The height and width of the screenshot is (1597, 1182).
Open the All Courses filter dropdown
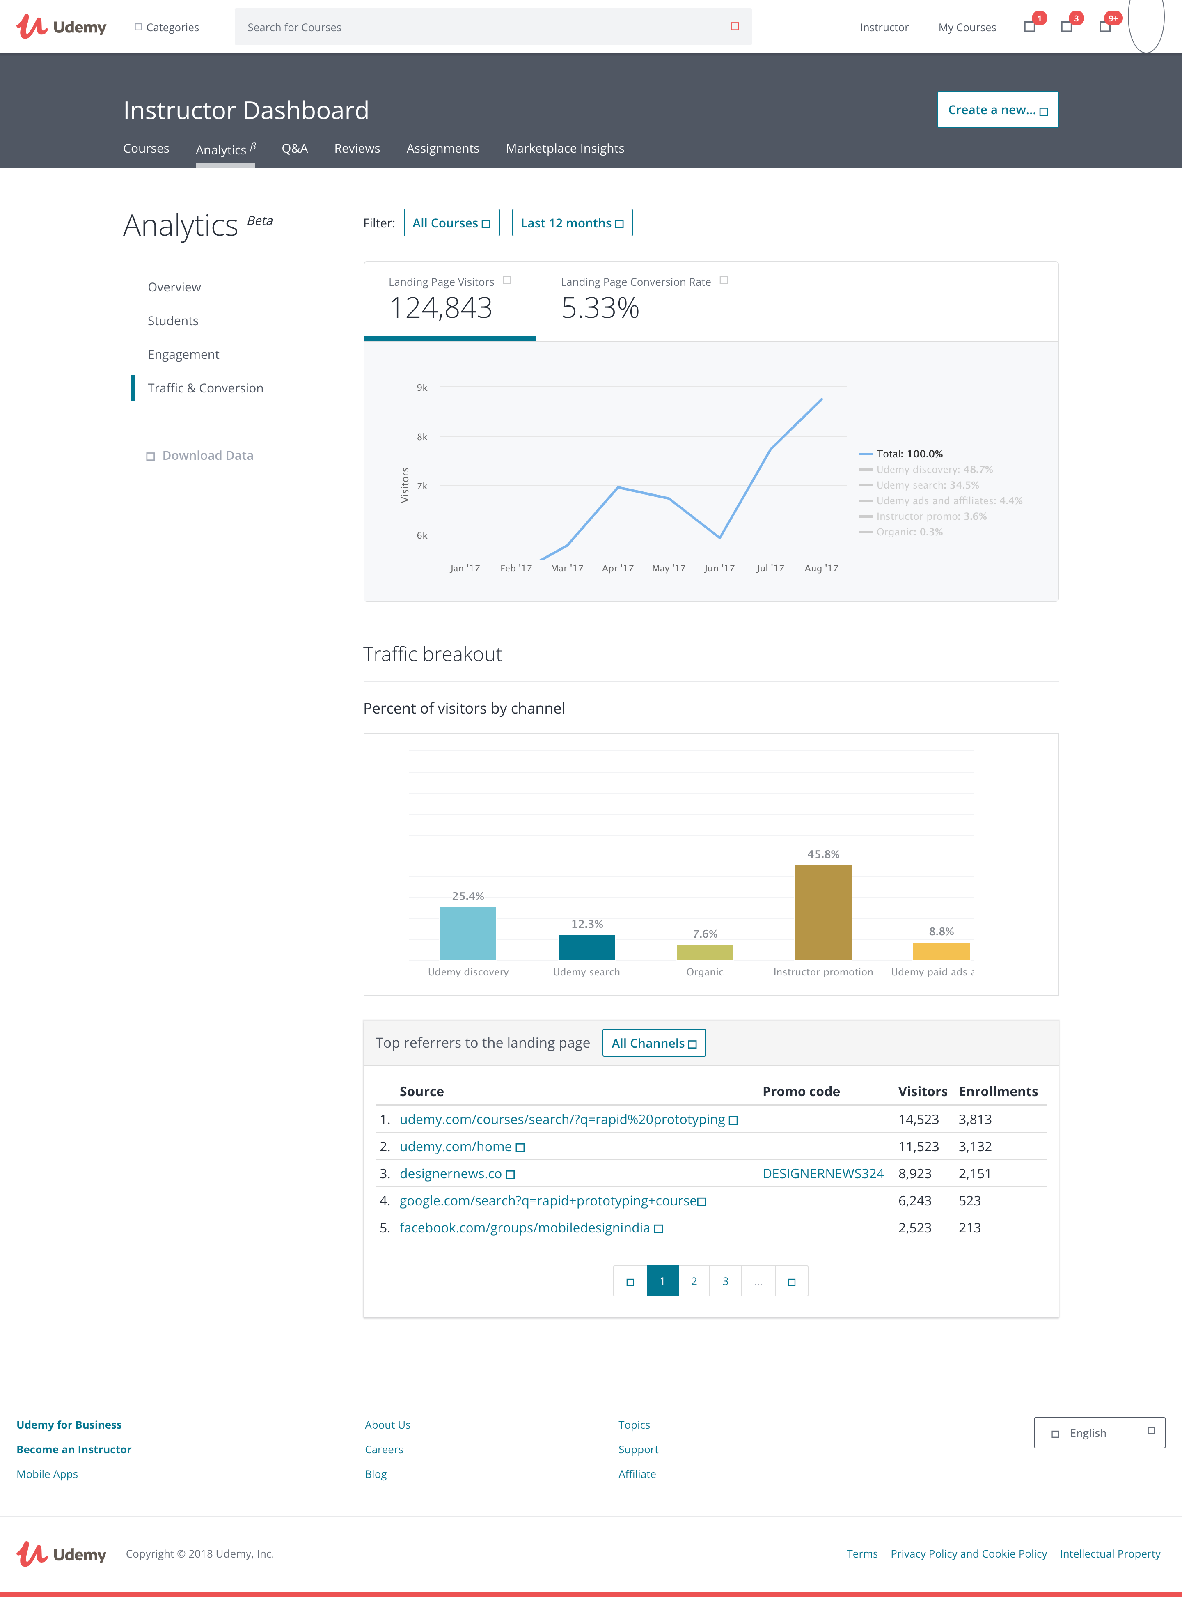pos(451,223)
